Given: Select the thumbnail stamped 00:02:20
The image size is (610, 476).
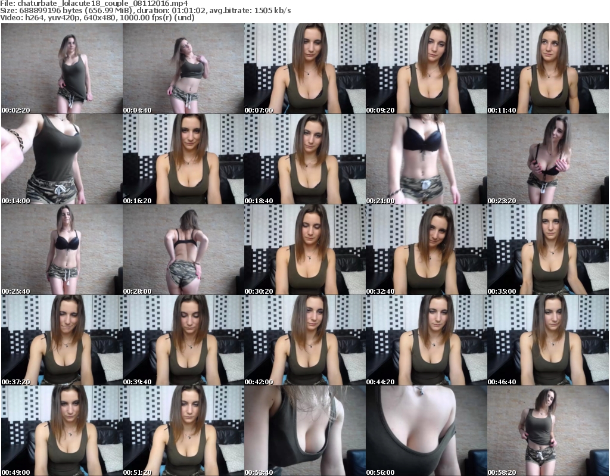Looking at the screenshot, I should tap(62, 69).
